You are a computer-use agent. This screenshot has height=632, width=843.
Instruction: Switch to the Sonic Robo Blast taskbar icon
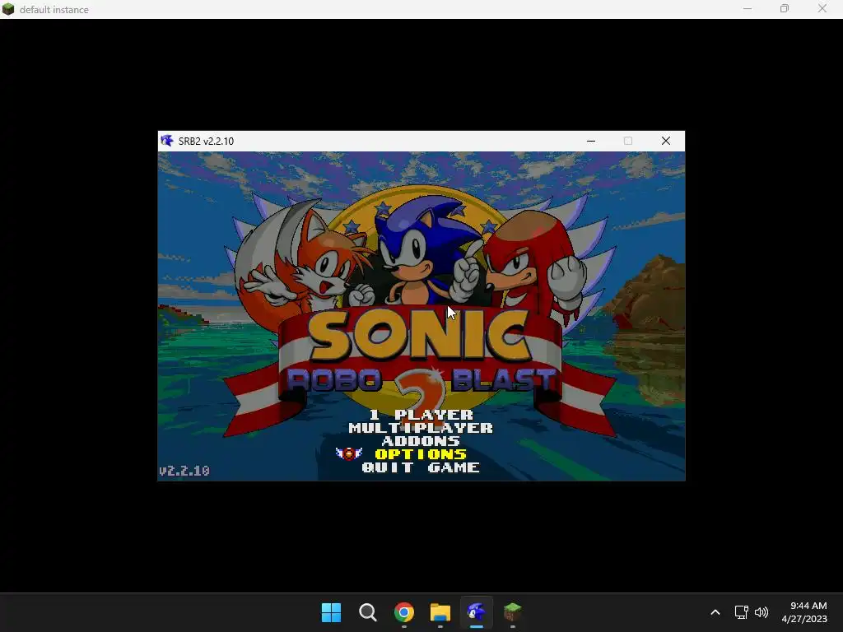[x=477, y=612]
